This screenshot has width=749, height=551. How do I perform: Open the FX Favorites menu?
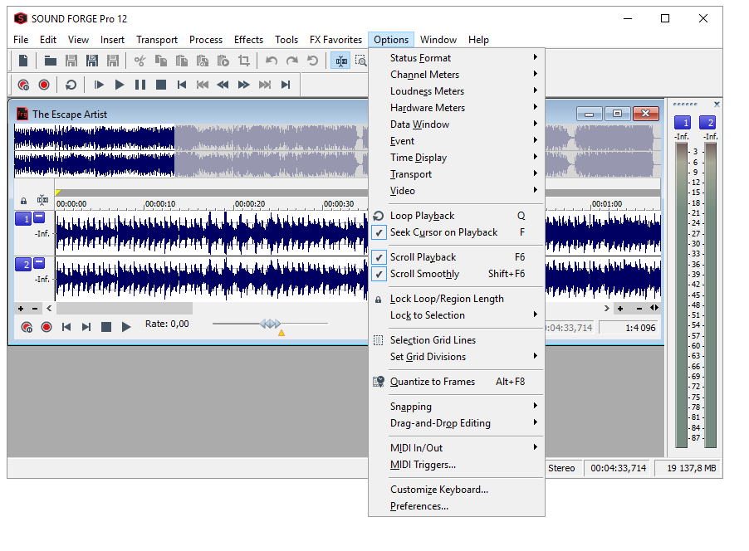(335, 40)
